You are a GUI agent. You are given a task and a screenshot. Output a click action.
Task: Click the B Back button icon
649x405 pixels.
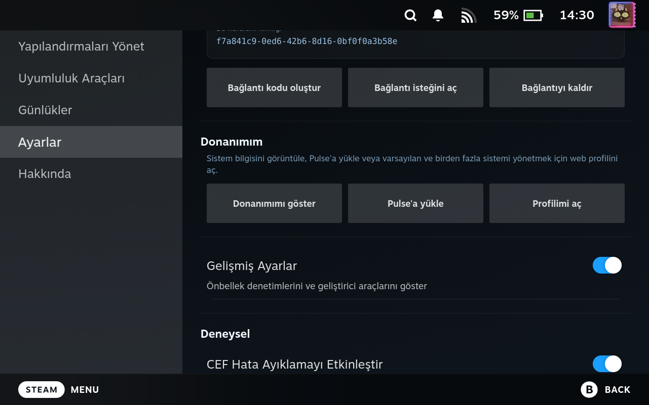[589, 390]
